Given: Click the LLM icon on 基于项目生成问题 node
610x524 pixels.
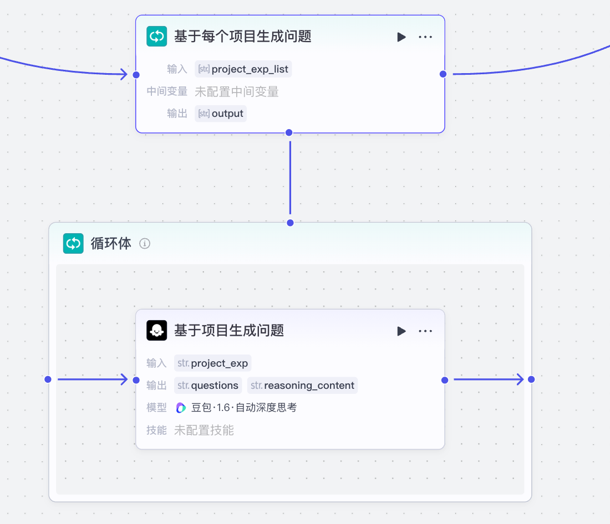Looking at the screenshot, I should 156,331.
